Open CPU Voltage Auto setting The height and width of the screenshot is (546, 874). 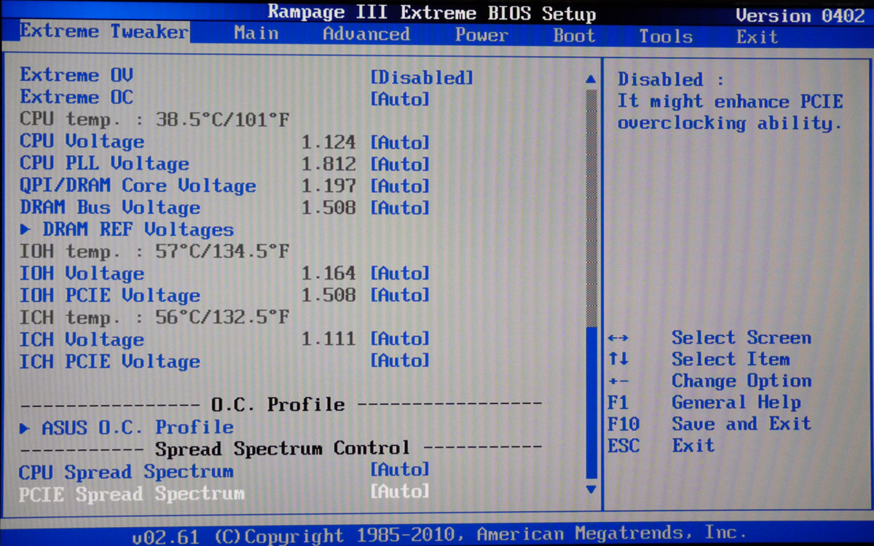[x=400, y=143]
